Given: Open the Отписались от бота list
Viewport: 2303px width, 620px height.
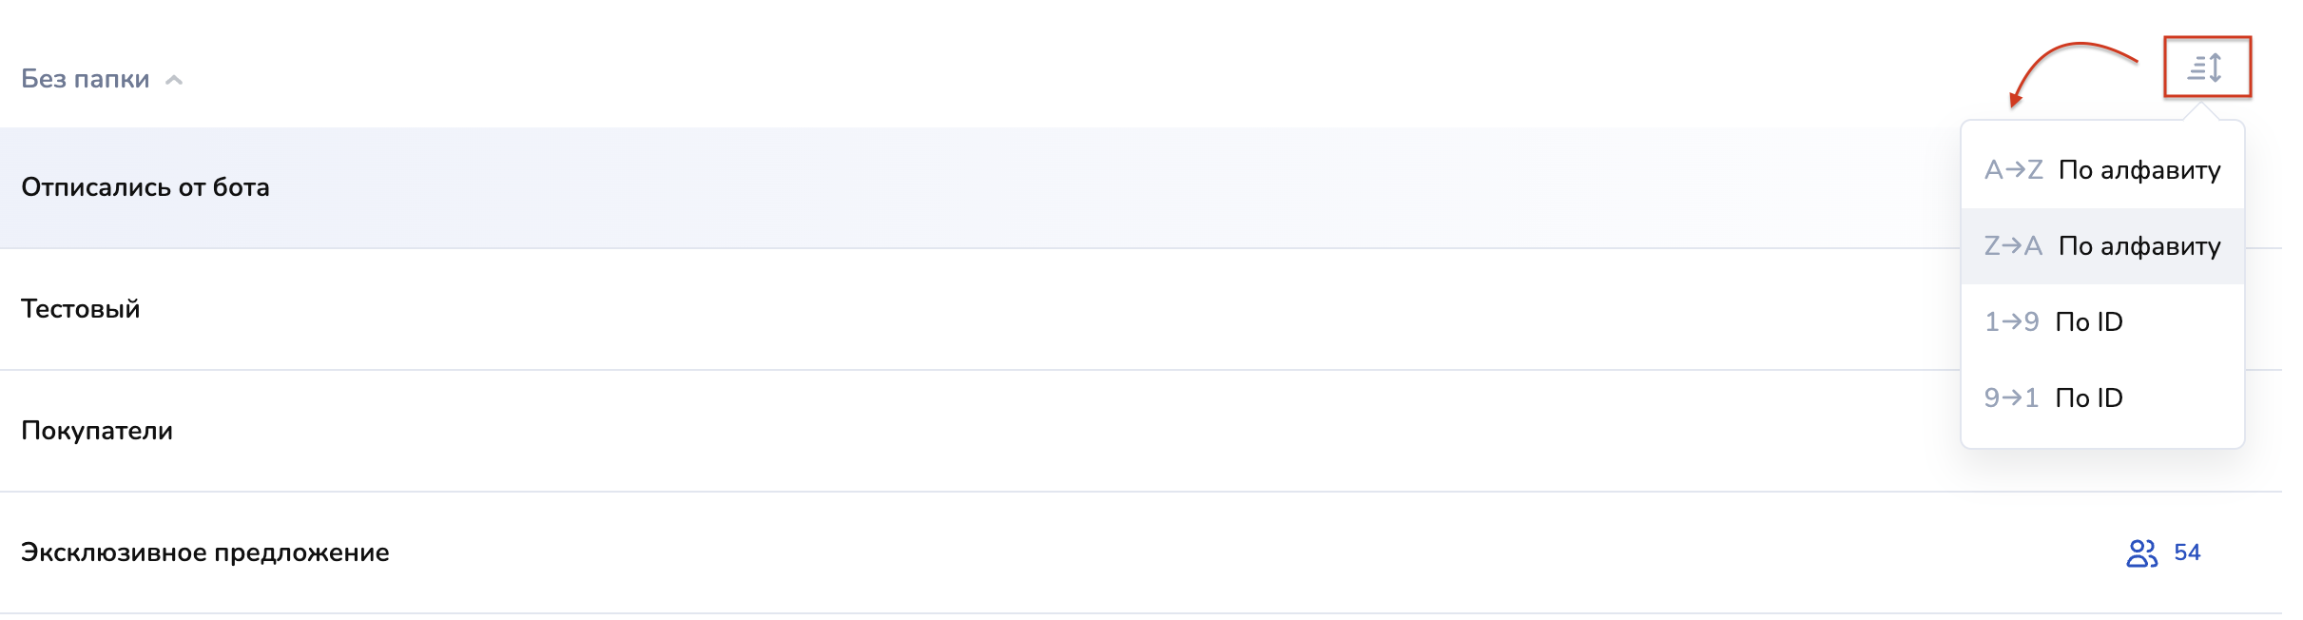Looking at the screenshot, I should (145, 187).
